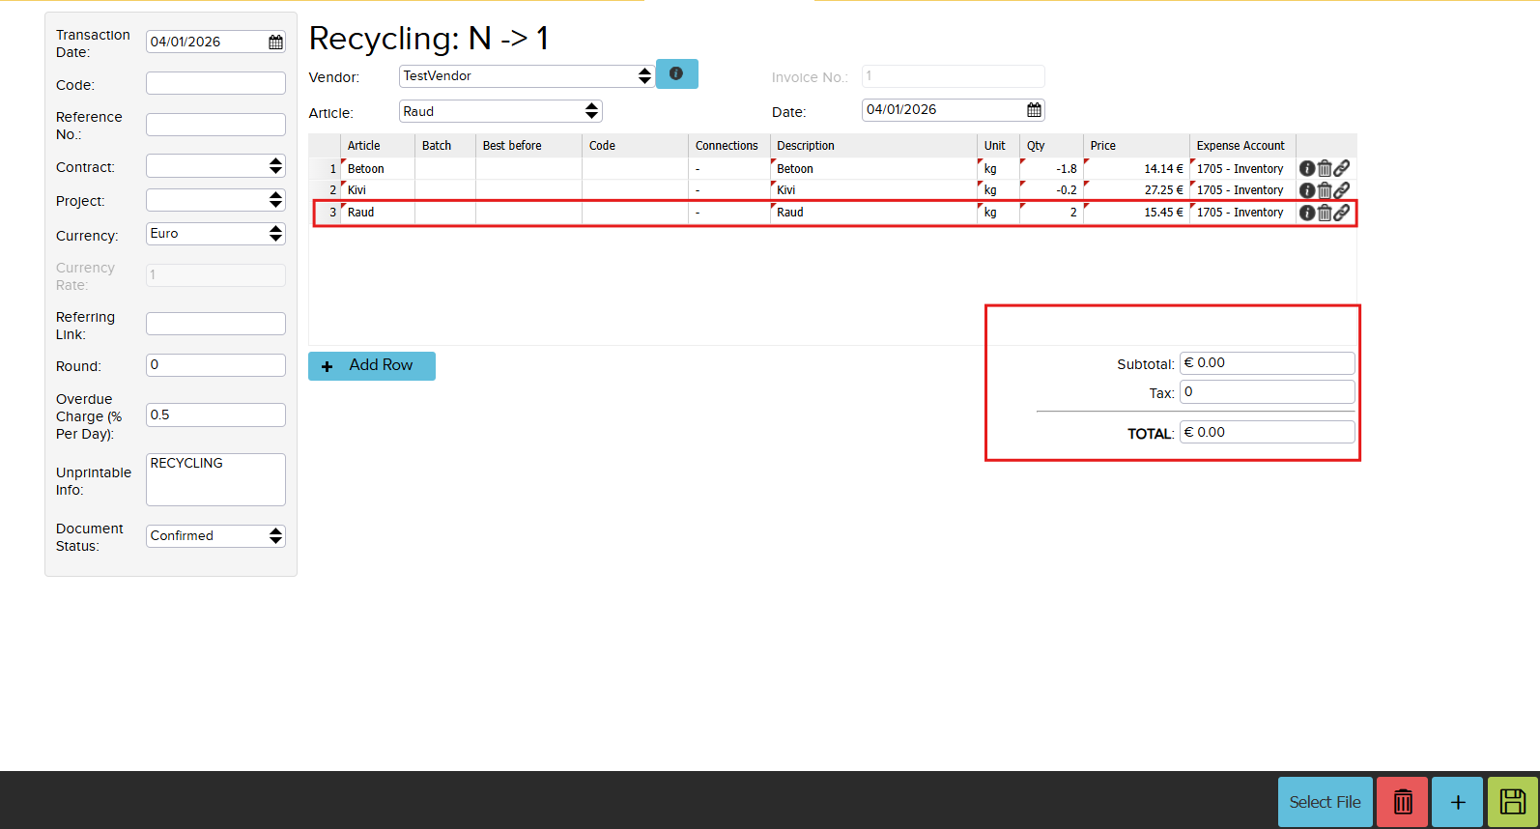Click the red delete document button
1540x829 pixels.
click(1402, 802)
